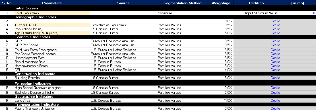Open the Decile partition for Population Density
The height and width of the screenshot is (110, 316).
[275, 29]
